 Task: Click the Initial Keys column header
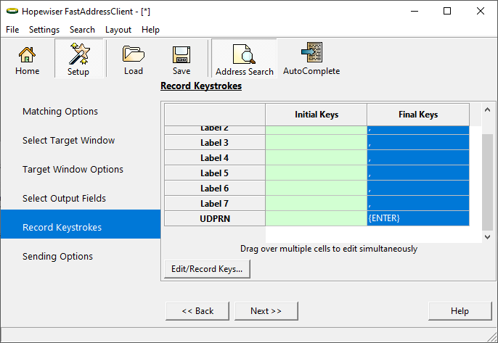tap(317, 115)
